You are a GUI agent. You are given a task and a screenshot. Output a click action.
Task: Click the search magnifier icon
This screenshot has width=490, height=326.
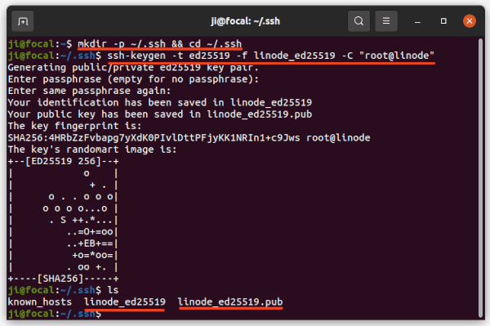point(359,21)
